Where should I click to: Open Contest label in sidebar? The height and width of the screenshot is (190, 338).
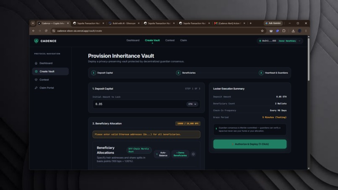[44, 80]
